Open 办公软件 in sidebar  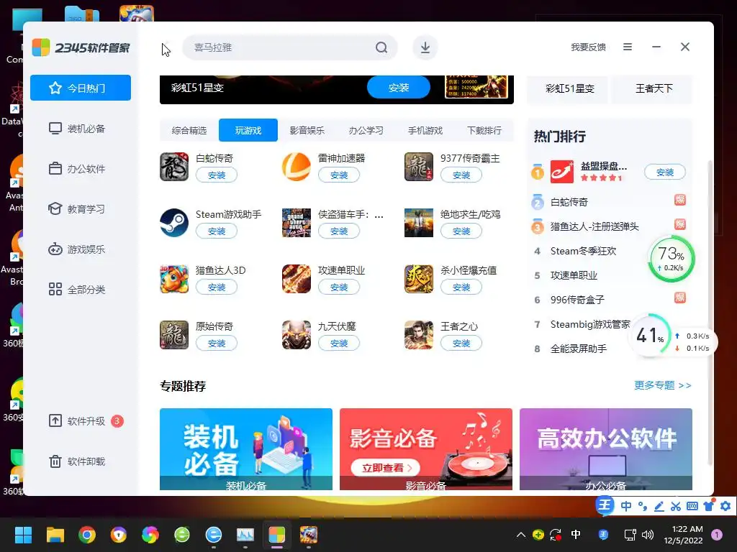point(81,168)
